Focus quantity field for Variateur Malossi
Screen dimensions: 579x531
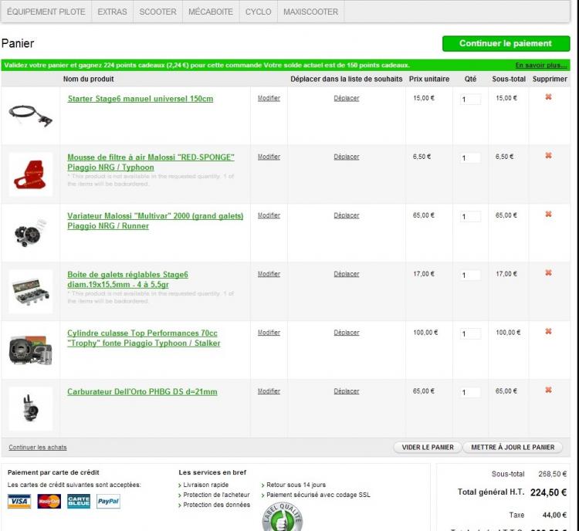[470, 216]
